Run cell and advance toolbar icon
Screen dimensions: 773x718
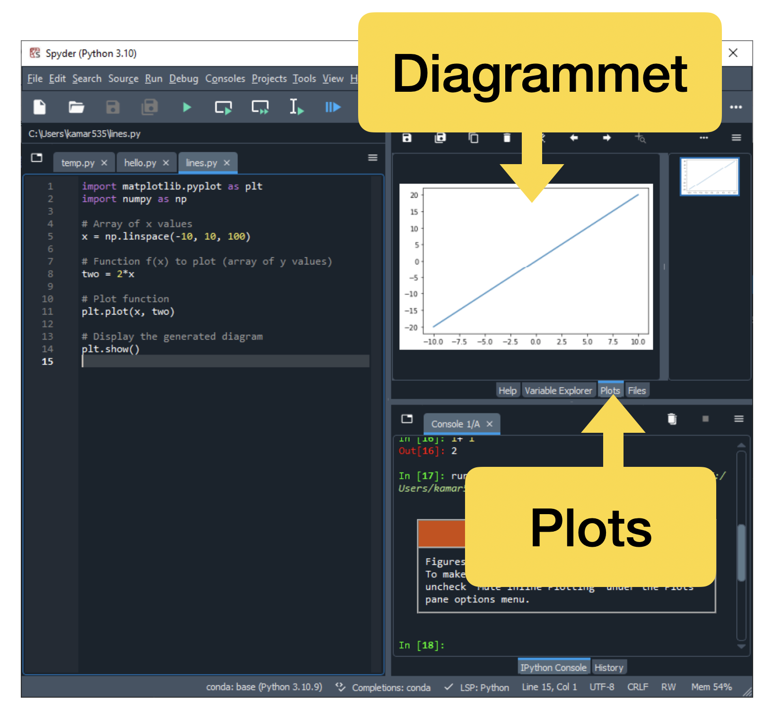pos(260,107)
